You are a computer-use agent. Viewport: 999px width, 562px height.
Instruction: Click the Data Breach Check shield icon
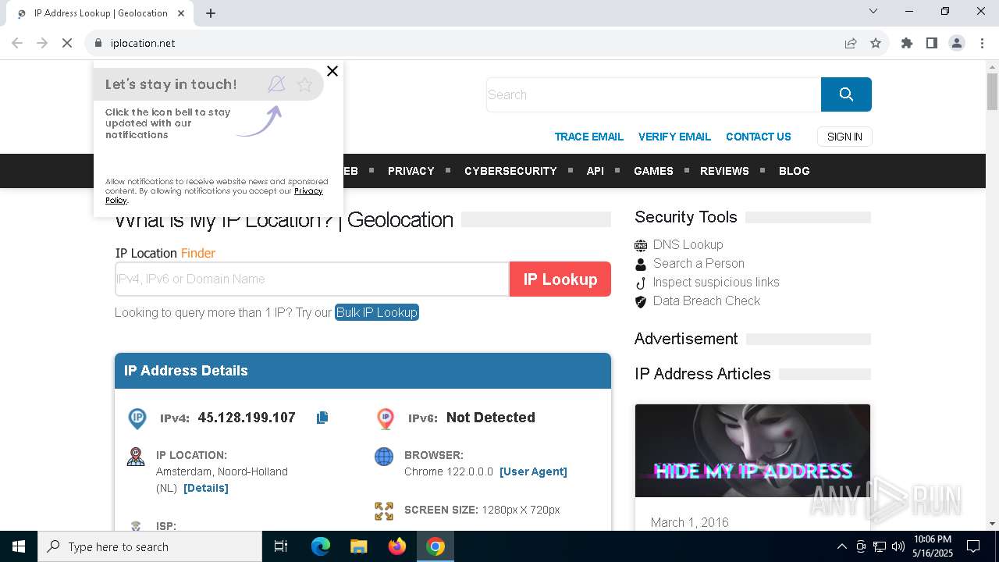point(641,301)
